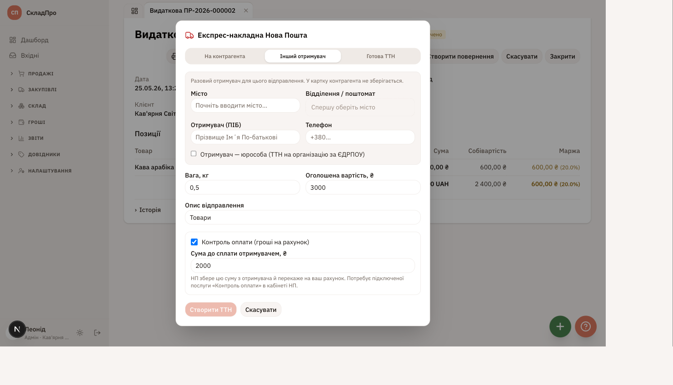The height and width of the screenshot is (385, 673).
Task: Toggle the sun theme icon
Action: [80, 333]
